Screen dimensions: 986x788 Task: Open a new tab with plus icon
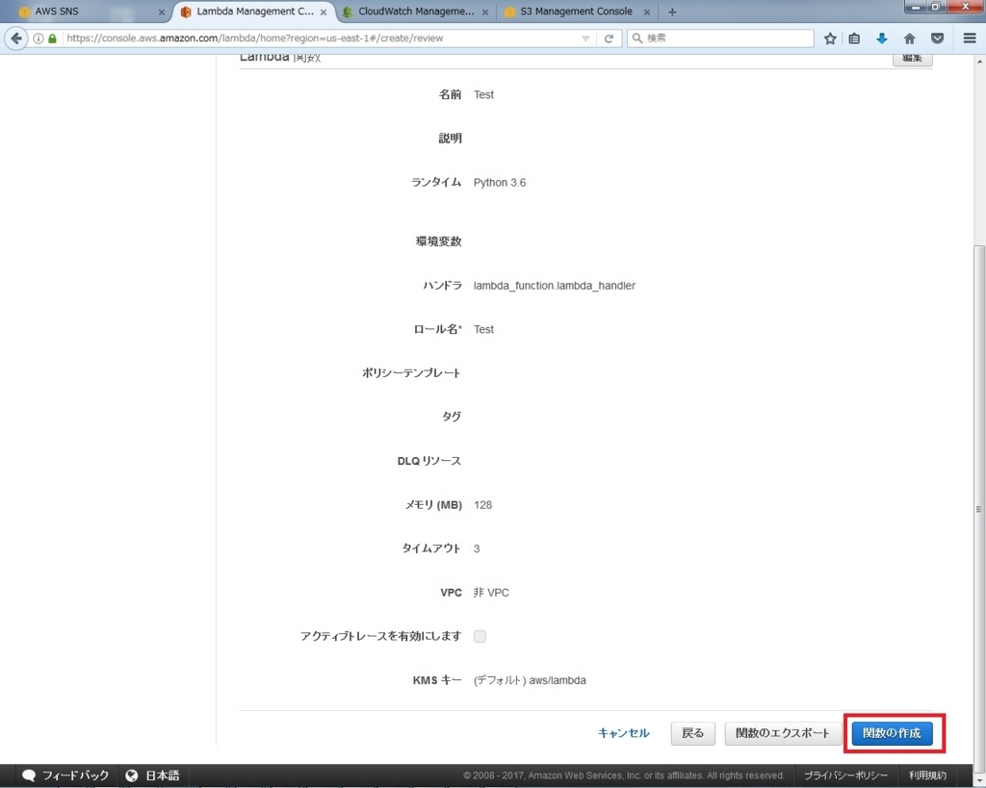pos(672,12)
